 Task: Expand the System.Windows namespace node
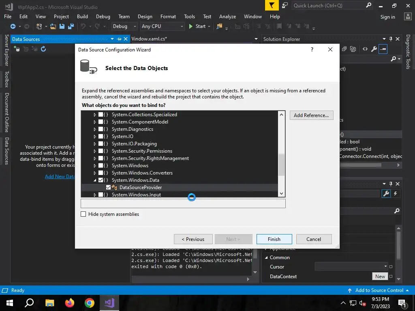(x=95, y=166)
